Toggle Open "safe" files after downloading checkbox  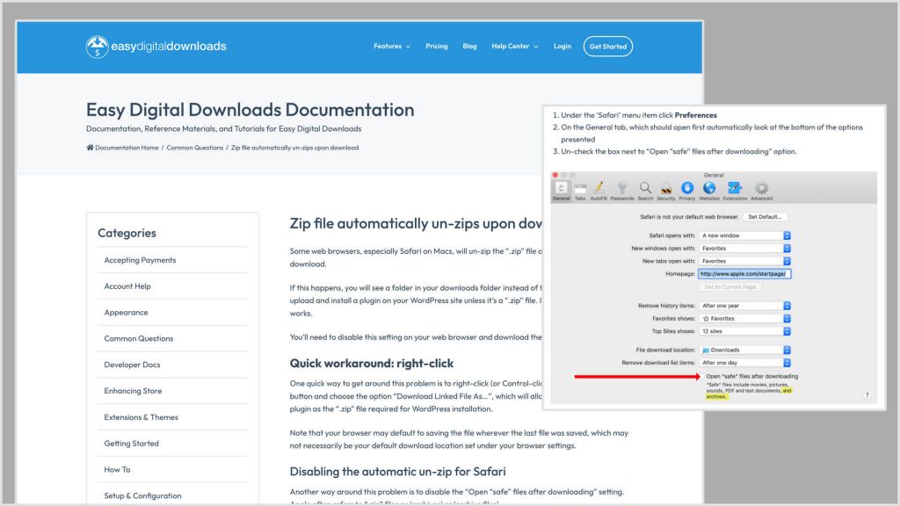tap(700, 376)
